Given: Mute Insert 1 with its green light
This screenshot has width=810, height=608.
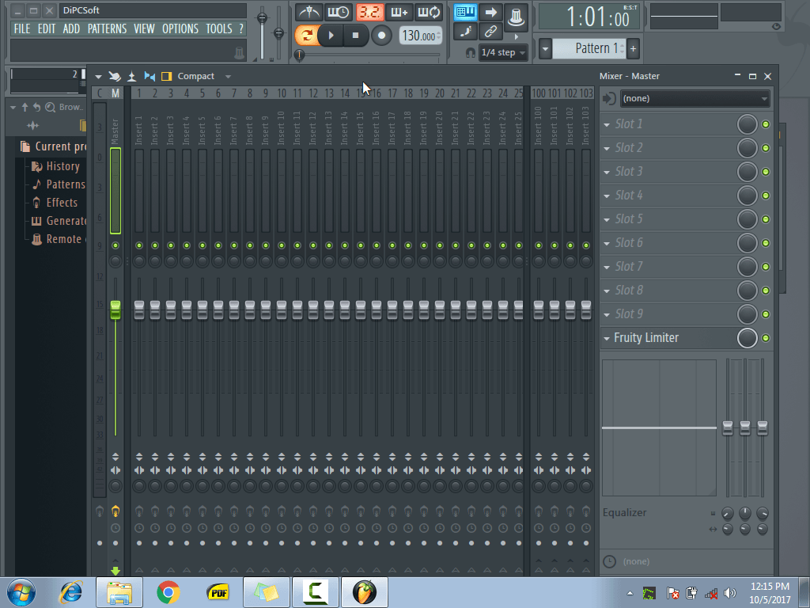Looking at the screenshot, I should coord(139,245).
